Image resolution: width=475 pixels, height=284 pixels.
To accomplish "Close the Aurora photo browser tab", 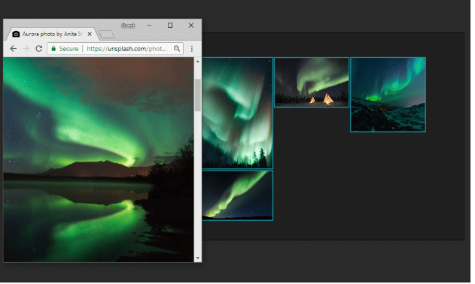I will (90, 34).
